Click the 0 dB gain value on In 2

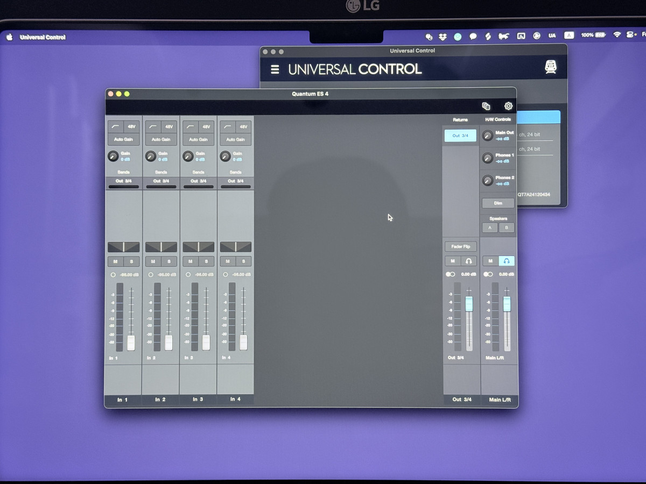click(x=163, y=160)
